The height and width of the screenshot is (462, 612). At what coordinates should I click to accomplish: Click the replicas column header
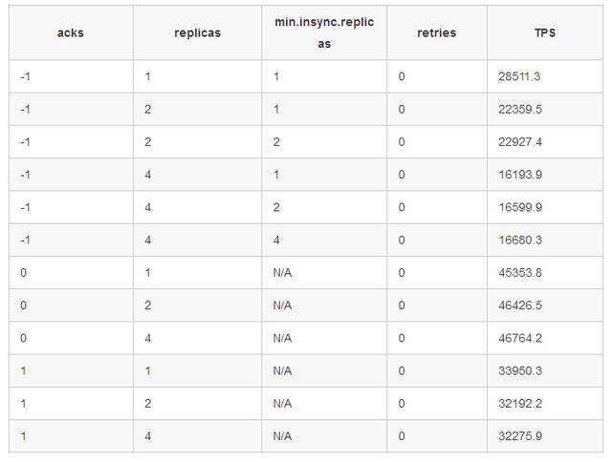pyautogui.click(x=198, y=33)
